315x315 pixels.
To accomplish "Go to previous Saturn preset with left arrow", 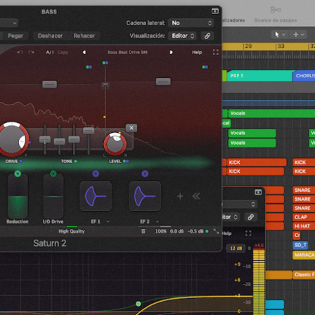I will coord(84,52).
